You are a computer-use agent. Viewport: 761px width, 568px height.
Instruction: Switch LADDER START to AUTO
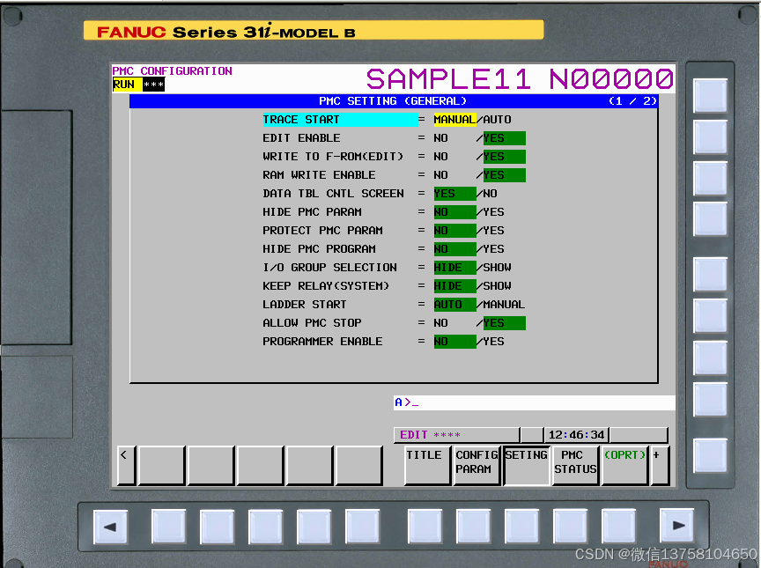click(x=454, y=305)
